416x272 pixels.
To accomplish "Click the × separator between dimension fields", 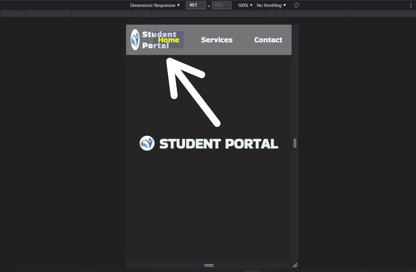I will tap(209, 6).
